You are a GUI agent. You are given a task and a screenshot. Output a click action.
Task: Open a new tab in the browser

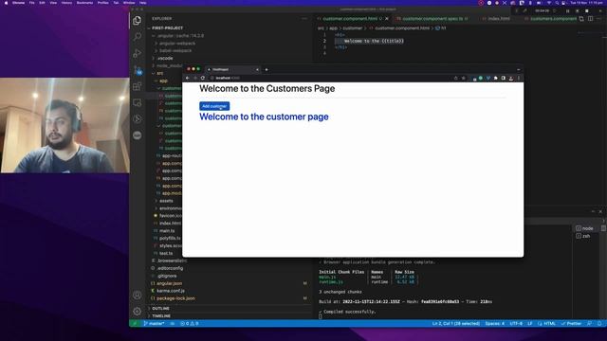click(x=267, y=69)
